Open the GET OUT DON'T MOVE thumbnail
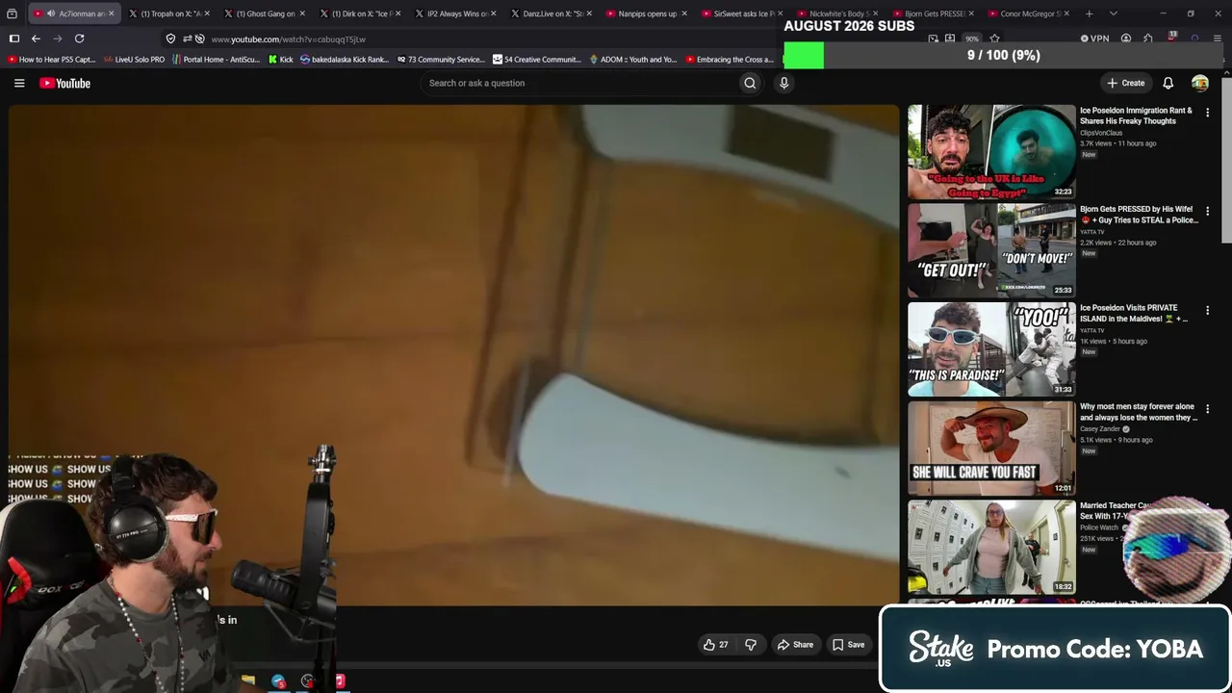 coord(991,250)
